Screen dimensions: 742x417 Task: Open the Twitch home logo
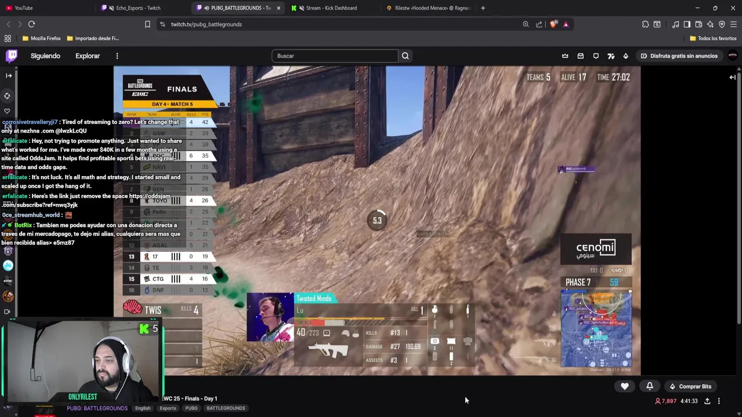12,56
